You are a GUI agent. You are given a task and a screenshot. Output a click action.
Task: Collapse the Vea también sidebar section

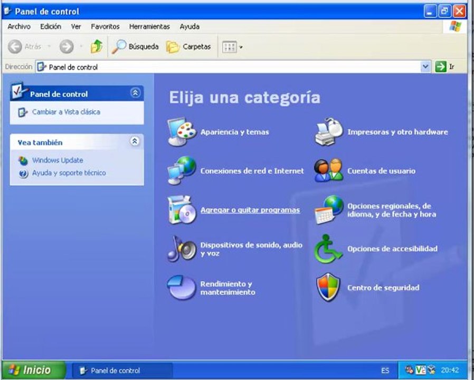(135, 141)
